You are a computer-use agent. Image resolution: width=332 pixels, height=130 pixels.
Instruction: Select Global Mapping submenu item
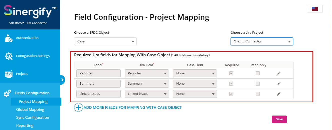tap(30, 110)
